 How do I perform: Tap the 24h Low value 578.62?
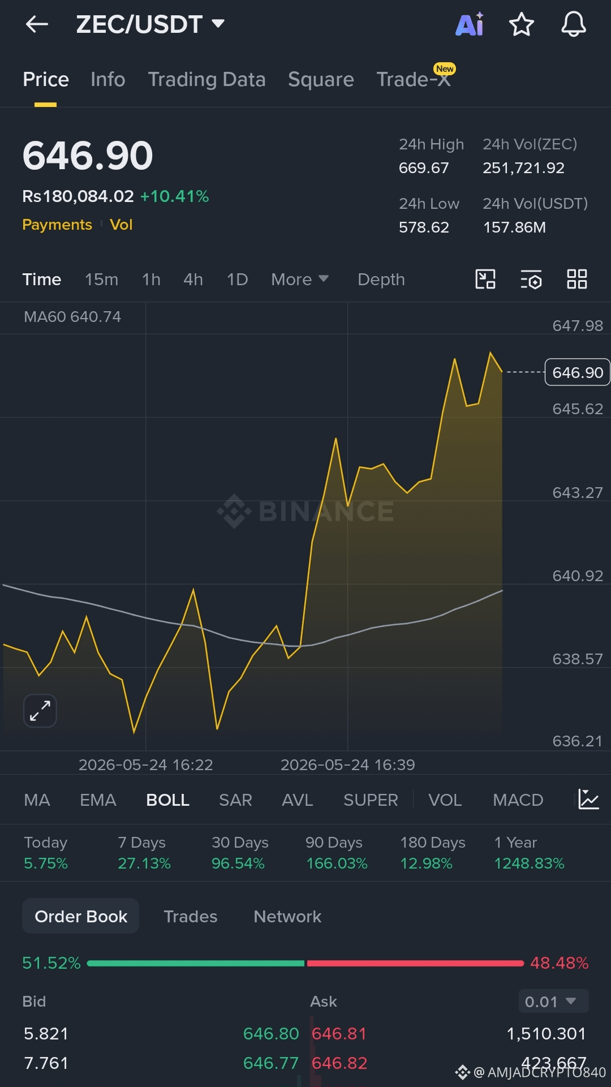pos(424,227)
